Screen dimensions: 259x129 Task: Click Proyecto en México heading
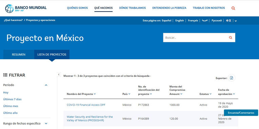[45, 38]
